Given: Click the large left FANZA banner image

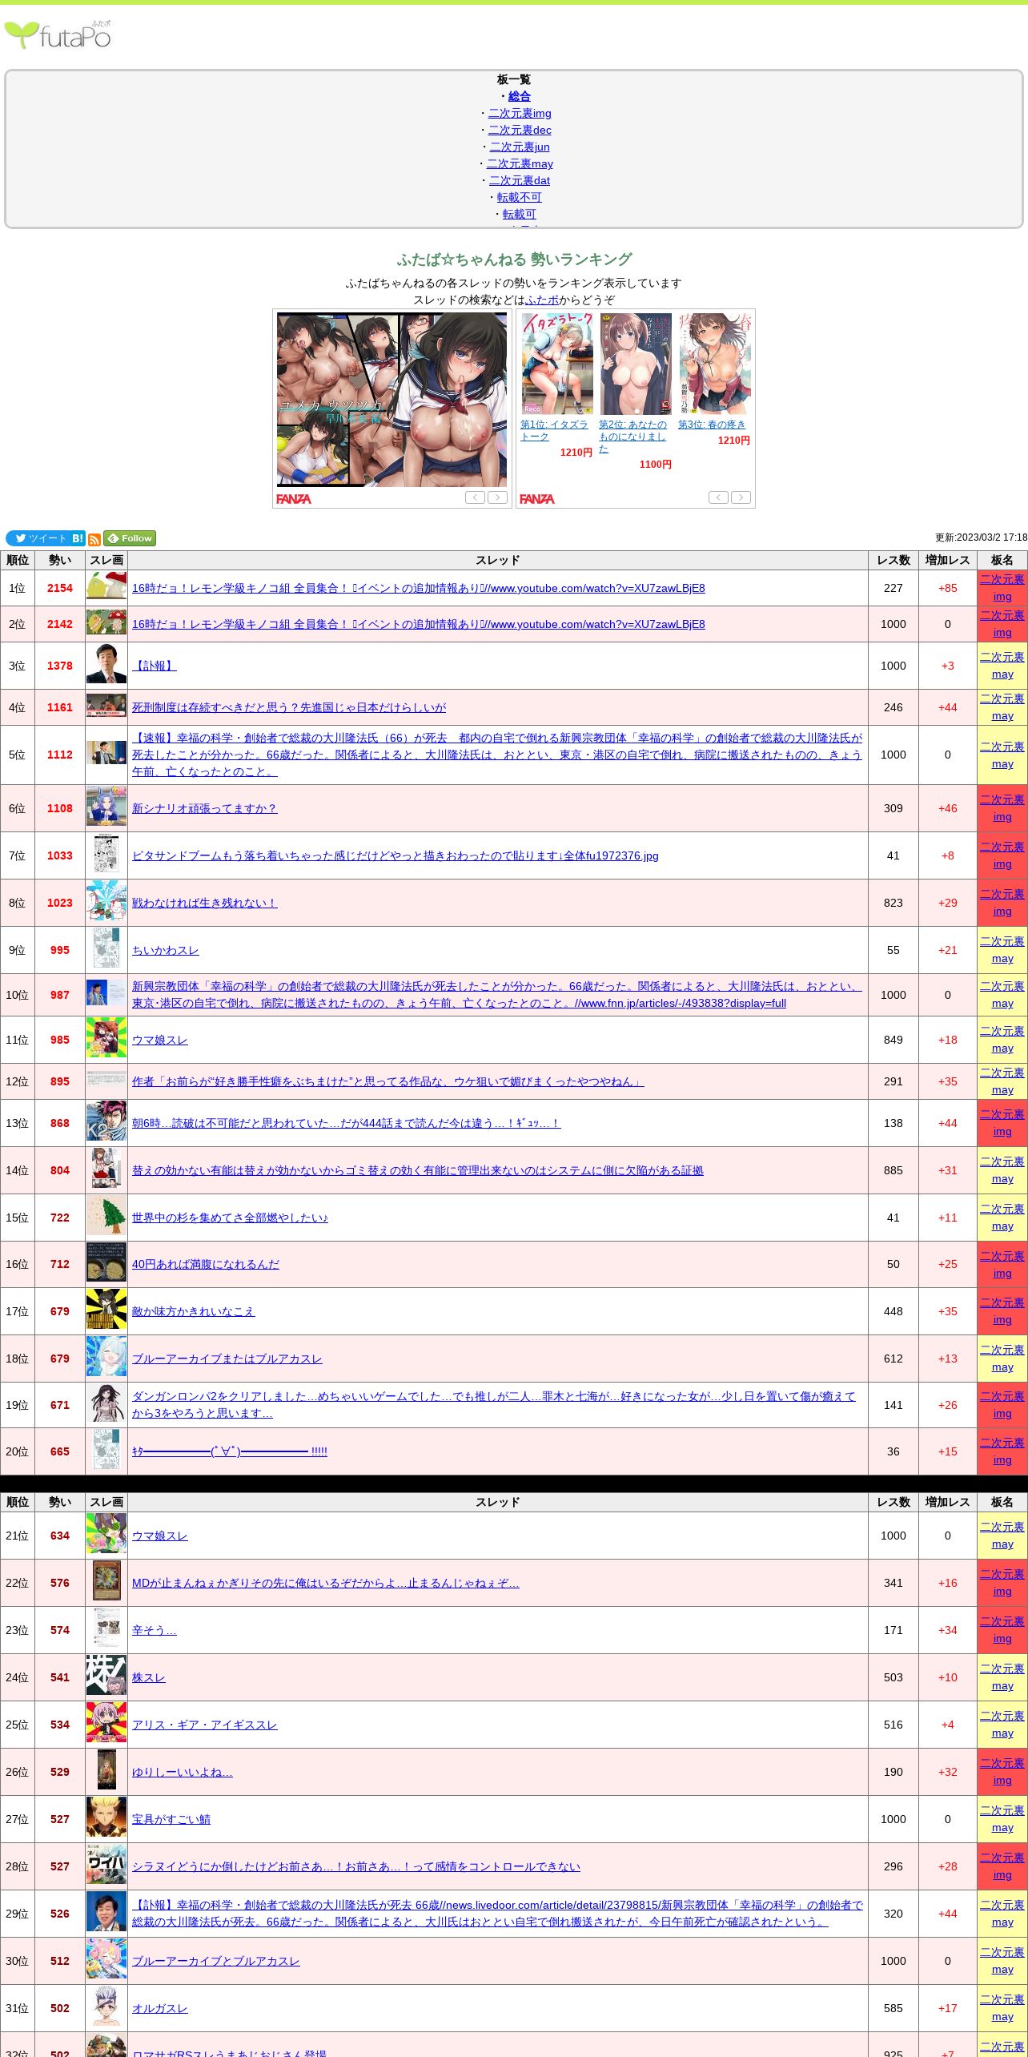Looking at the screenshot, I should (x=392, y=400).
